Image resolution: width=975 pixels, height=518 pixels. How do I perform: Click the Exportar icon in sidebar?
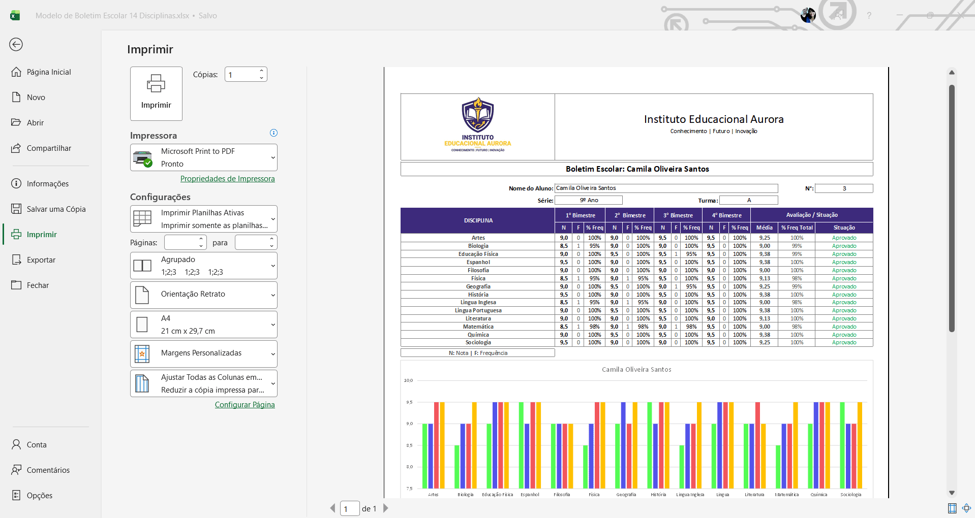(16, 260)
